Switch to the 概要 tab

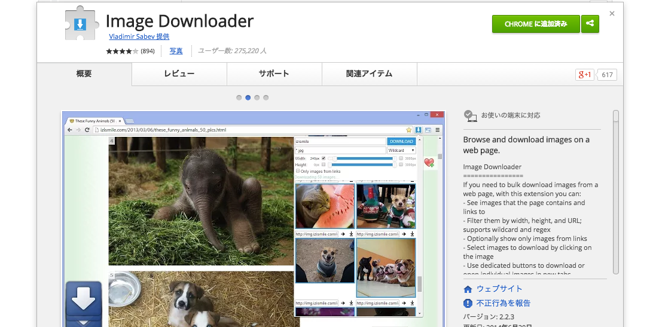(84, 74)
